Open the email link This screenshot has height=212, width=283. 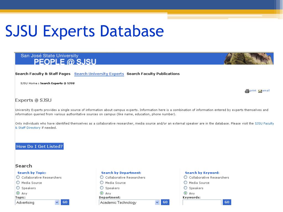pos(266,91)
